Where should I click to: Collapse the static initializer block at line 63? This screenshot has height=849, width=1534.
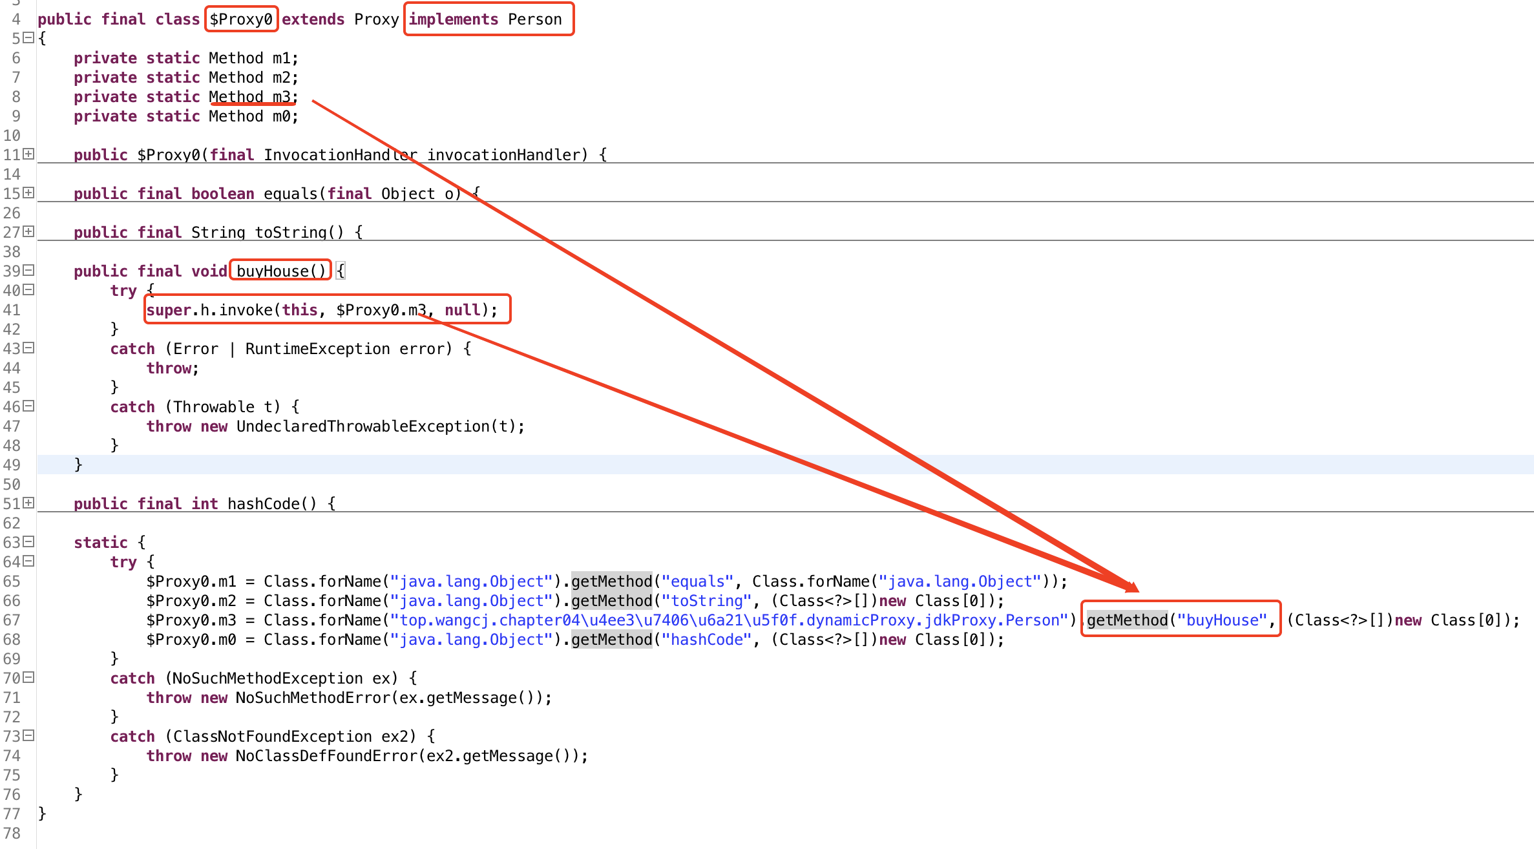pos(28,541)
